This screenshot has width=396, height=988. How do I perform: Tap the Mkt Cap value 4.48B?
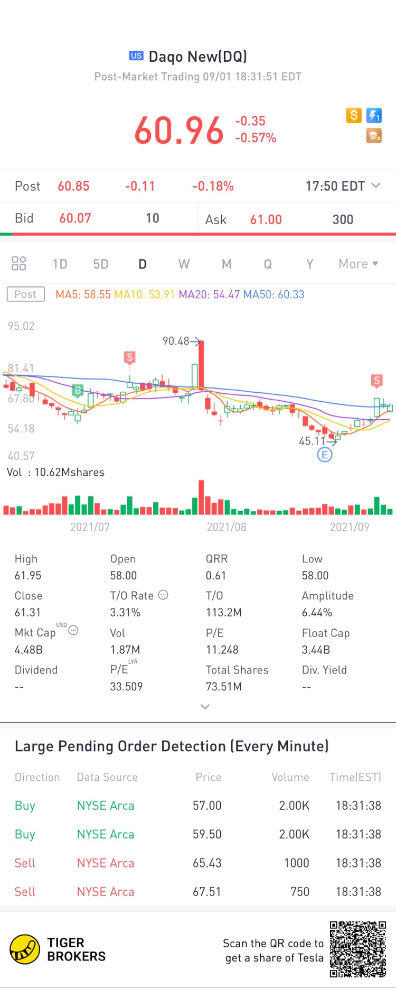29,650
